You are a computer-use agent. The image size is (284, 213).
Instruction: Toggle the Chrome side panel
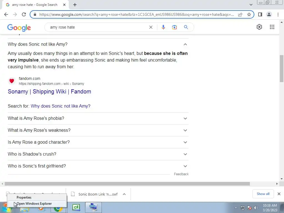click(260, 14)
